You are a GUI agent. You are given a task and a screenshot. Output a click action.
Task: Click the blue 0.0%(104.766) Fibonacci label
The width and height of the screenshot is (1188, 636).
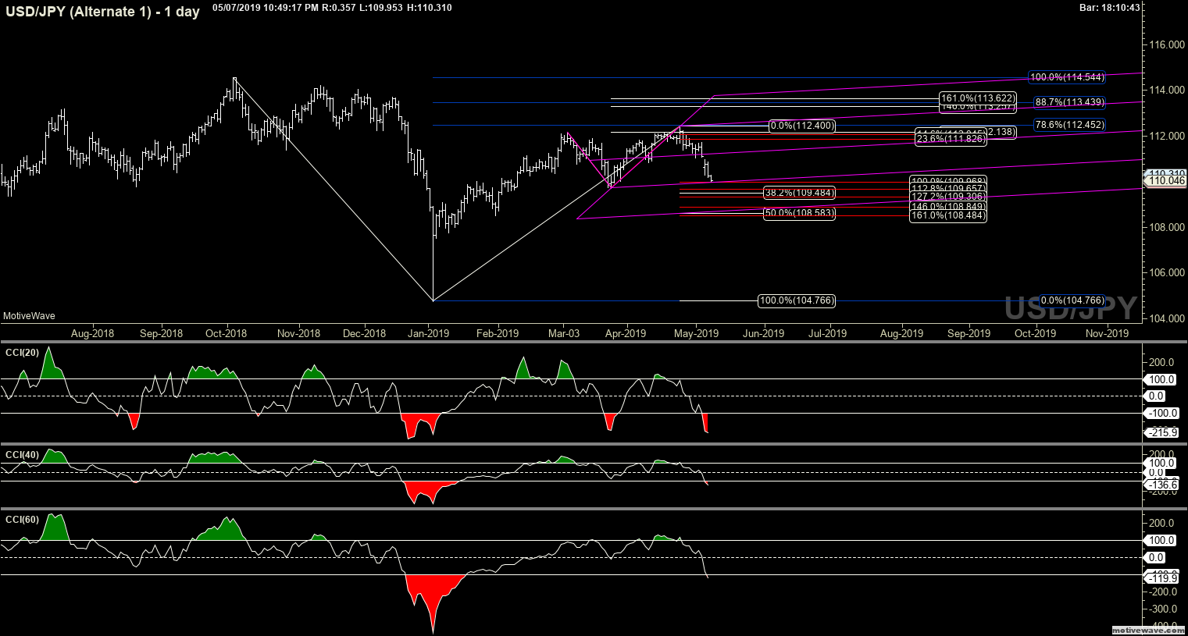click(1072, 300)
